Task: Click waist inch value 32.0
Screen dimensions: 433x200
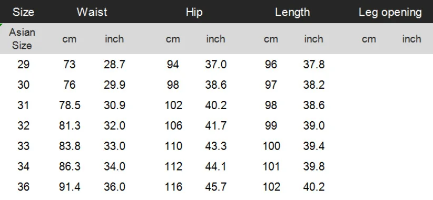Action: (114, 126)
